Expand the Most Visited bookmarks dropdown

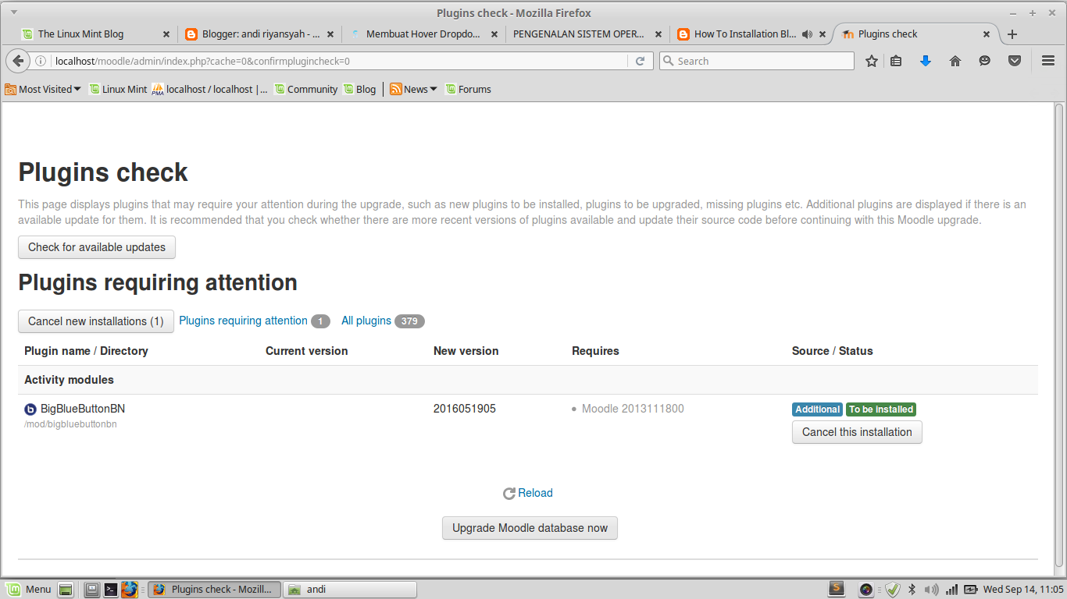coord(43,89)
